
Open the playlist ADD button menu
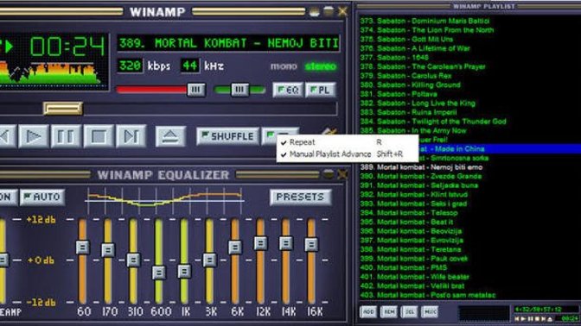coord(368,312)
